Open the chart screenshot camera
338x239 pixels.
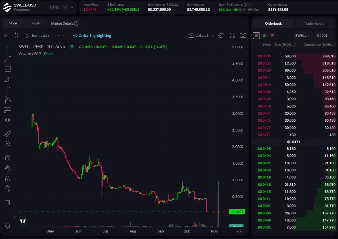pos(243,35)
